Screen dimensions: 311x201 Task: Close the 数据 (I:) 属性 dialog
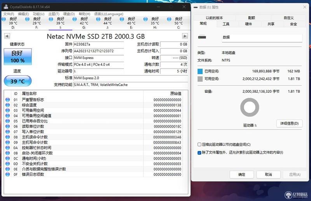click(x=305, y=7)
